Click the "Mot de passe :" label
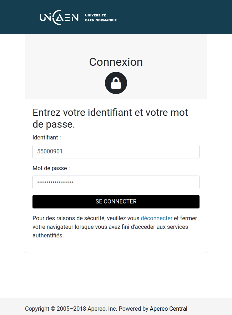This screenshot has height=315, width=232. tap(51, 168)
